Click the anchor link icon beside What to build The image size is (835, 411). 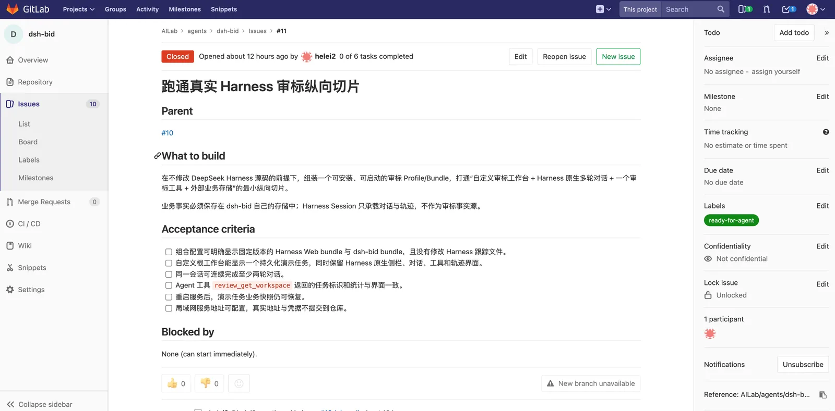(157, 156)
